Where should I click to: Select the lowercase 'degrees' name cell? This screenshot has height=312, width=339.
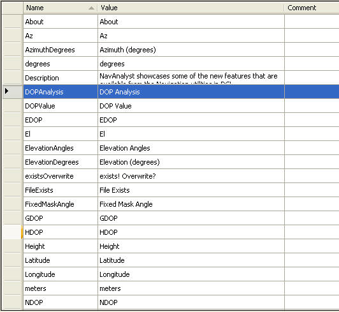pos(61,64)
